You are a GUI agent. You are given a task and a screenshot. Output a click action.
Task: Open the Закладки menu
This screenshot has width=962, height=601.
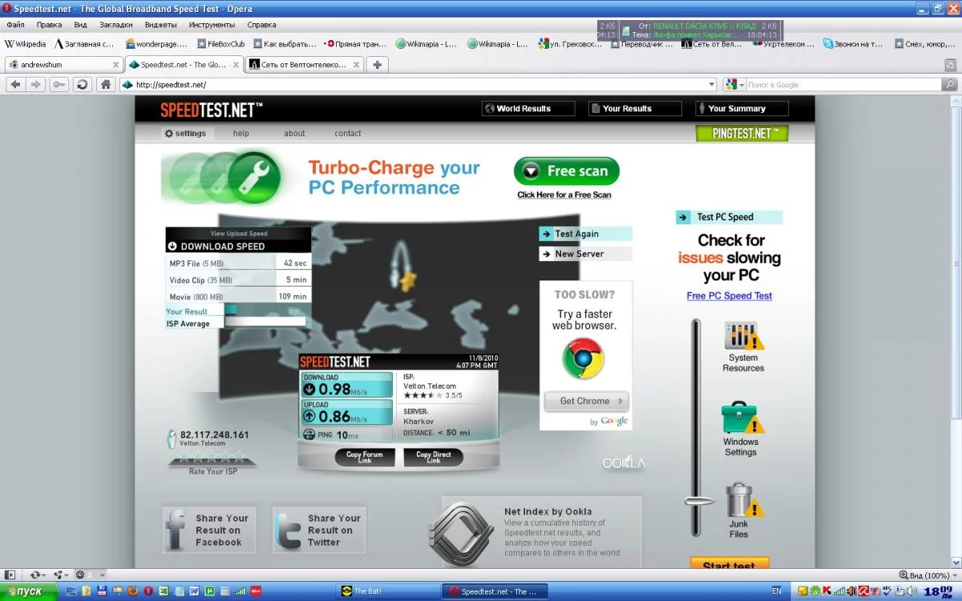(116, 25)
